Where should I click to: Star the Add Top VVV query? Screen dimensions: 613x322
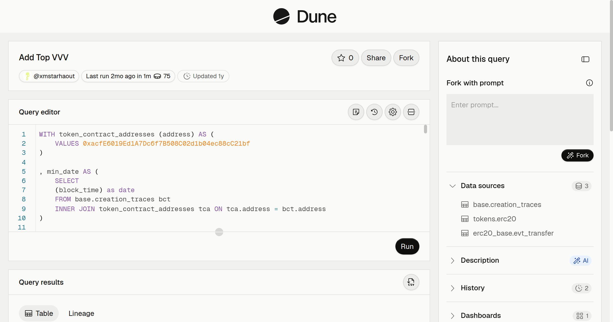345,58
